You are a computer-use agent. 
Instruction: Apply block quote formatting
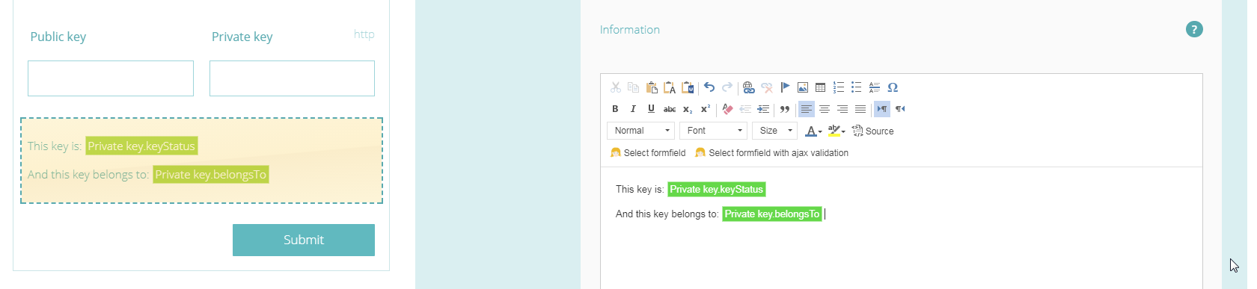pos(785,109)
